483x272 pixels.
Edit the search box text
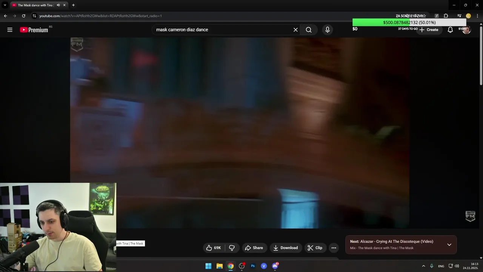coord(223,29)
